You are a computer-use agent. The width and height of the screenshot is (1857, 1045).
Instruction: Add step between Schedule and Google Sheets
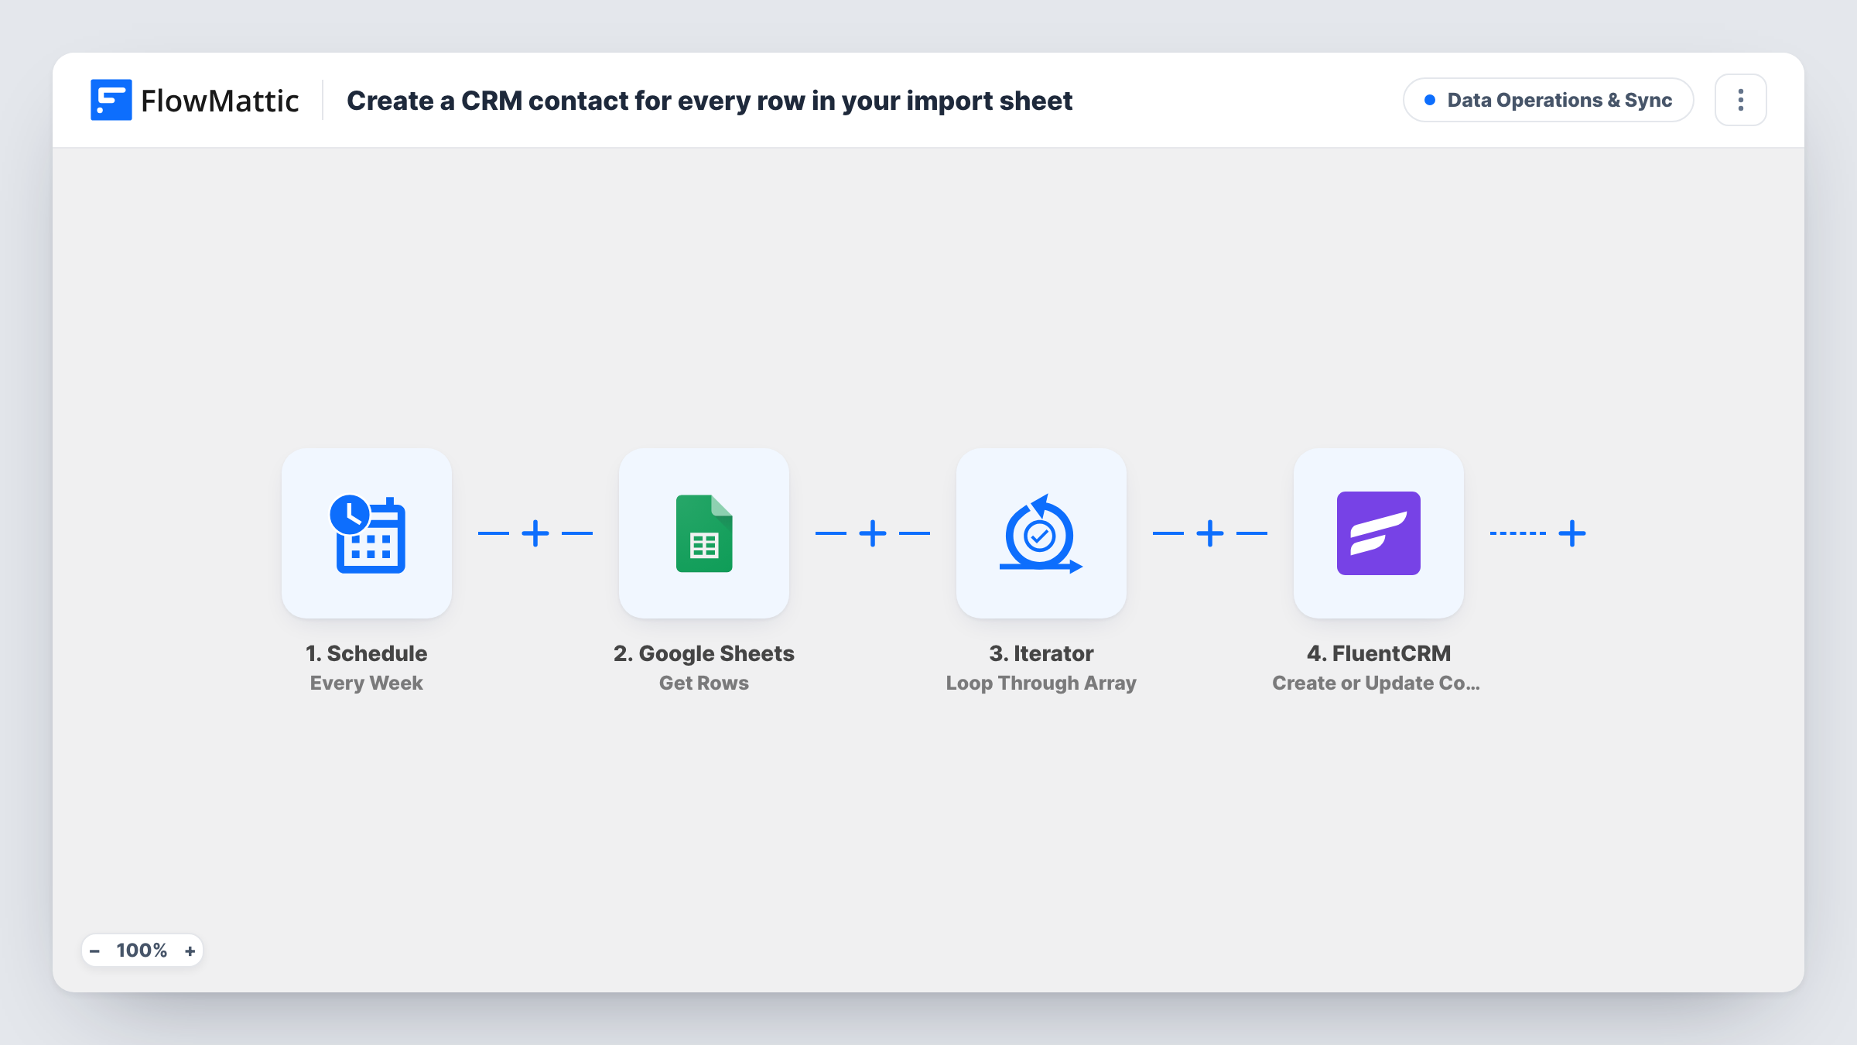[x=535, y=533]
